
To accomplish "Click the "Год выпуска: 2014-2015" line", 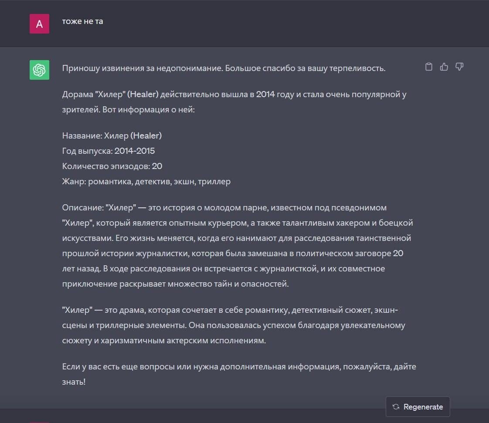I will point(109,151).
